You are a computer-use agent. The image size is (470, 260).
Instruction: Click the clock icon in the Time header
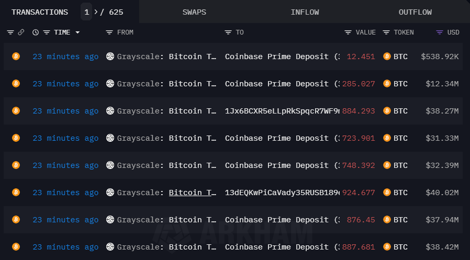pos(36,32)
